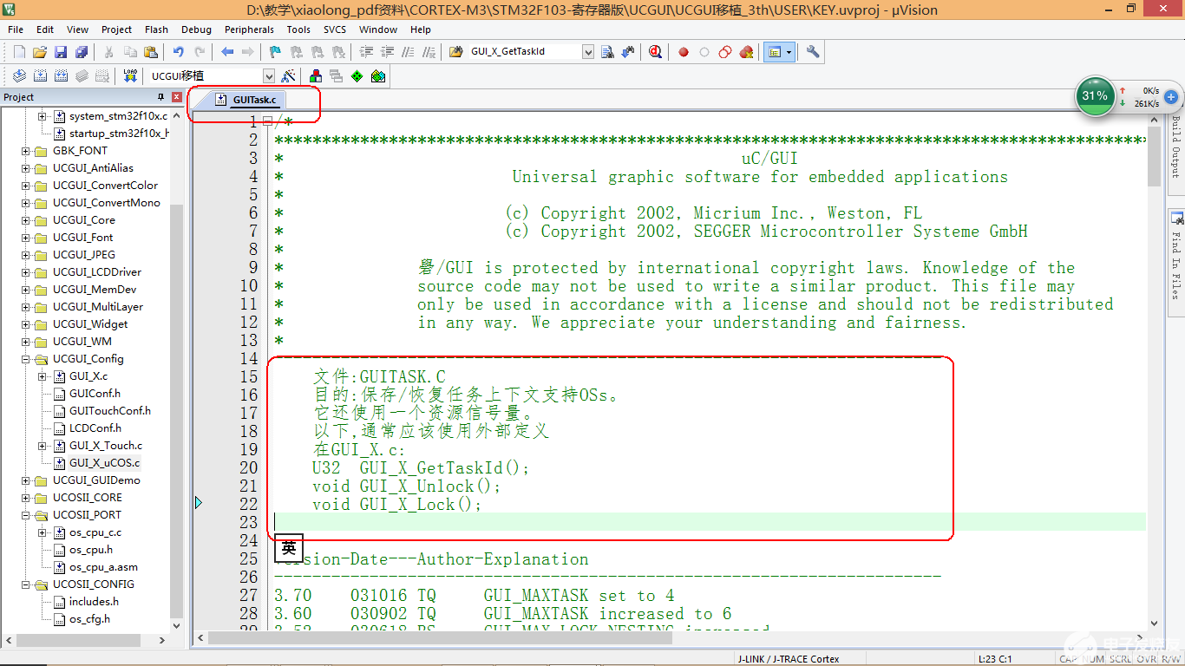Open File Extensions, Books and Environment icon
This screenshot has width=1185, height=666.
315,76
